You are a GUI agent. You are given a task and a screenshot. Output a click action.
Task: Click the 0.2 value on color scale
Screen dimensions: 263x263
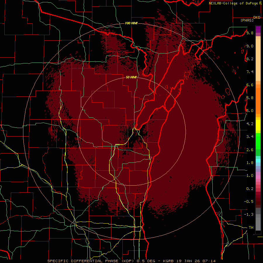250,189
